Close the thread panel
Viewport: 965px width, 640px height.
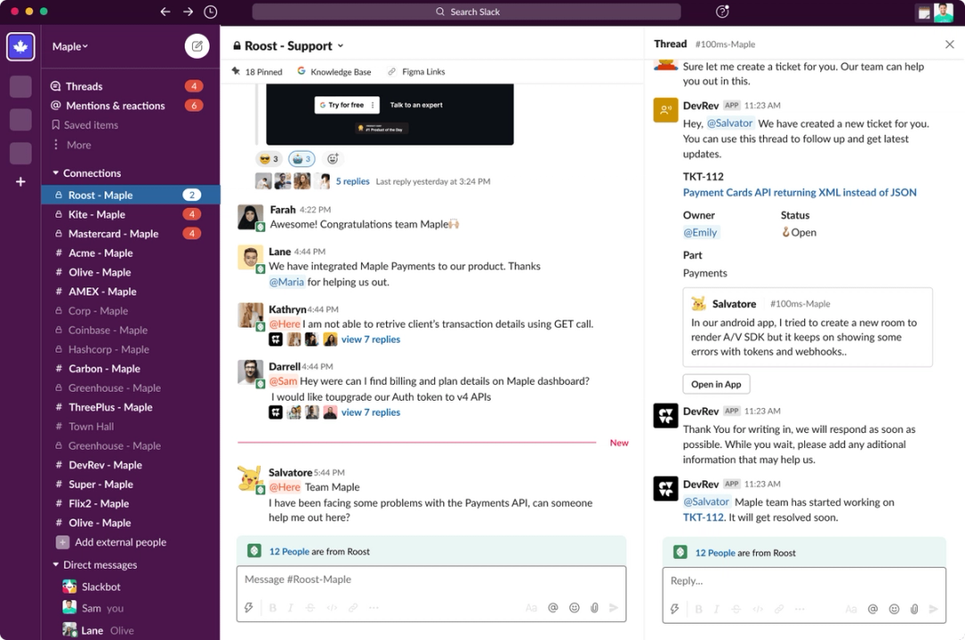(950, 45)
